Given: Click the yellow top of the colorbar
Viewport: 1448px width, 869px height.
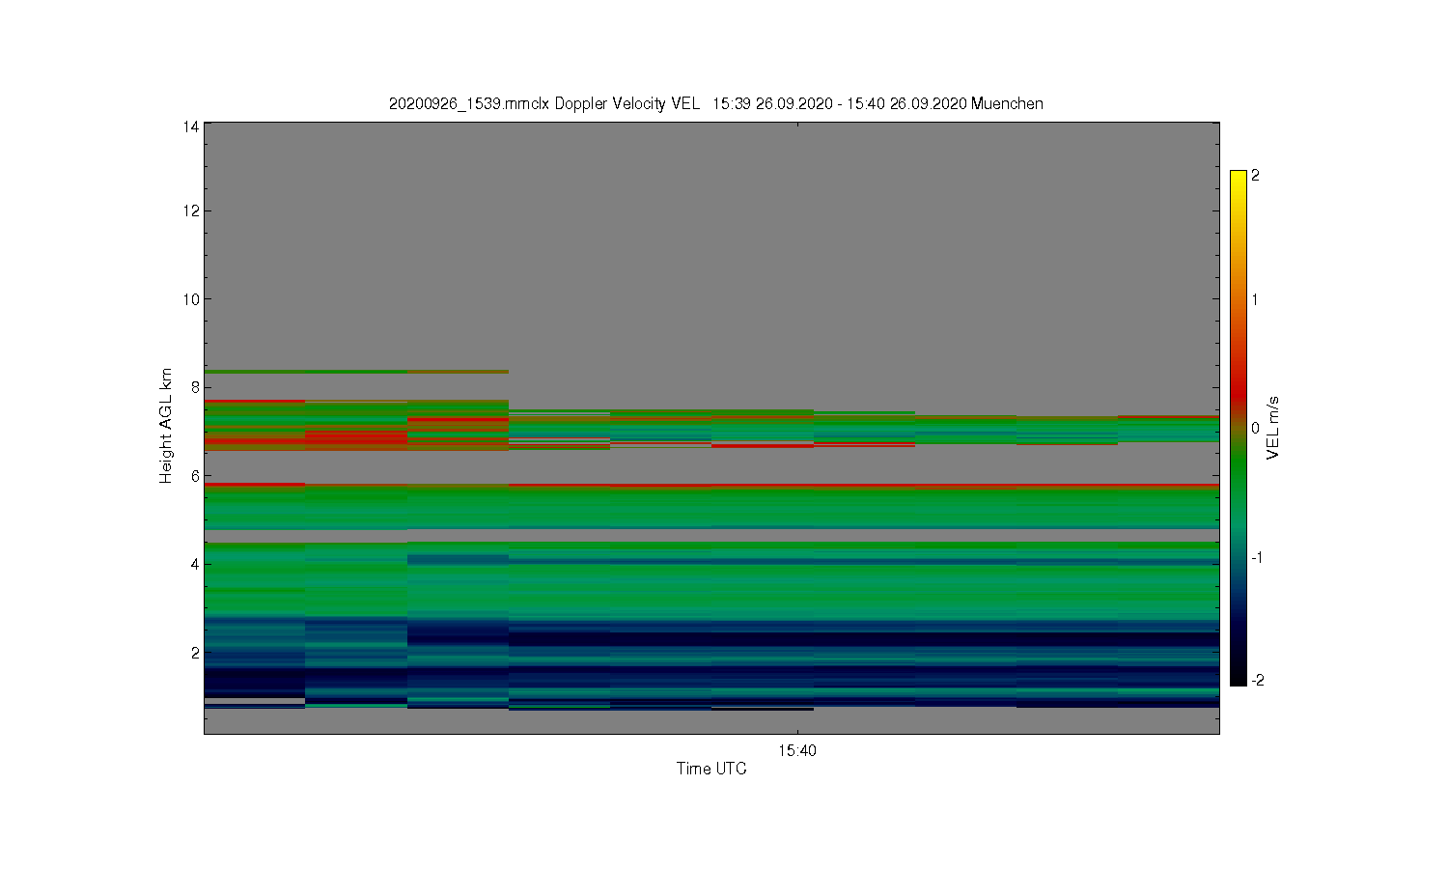Looking at the screenshot, I should 1238,179.
